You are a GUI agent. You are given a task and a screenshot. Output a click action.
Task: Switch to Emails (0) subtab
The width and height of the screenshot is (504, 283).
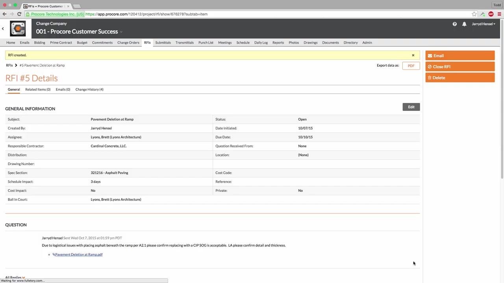(x=63, y=90)
